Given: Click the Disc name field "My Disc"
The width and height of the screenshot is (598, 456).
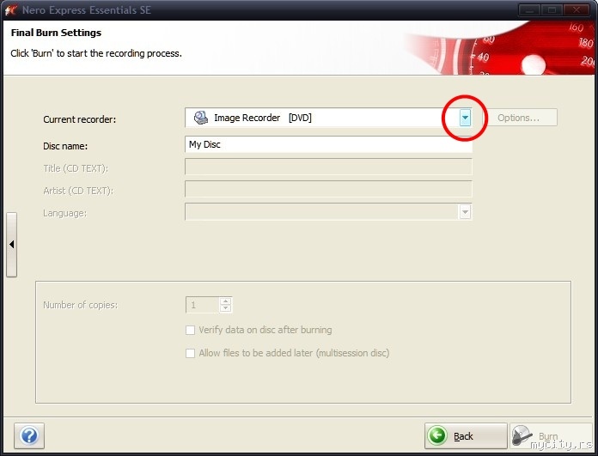Looking at the screenshot, I should click(328, 144).
